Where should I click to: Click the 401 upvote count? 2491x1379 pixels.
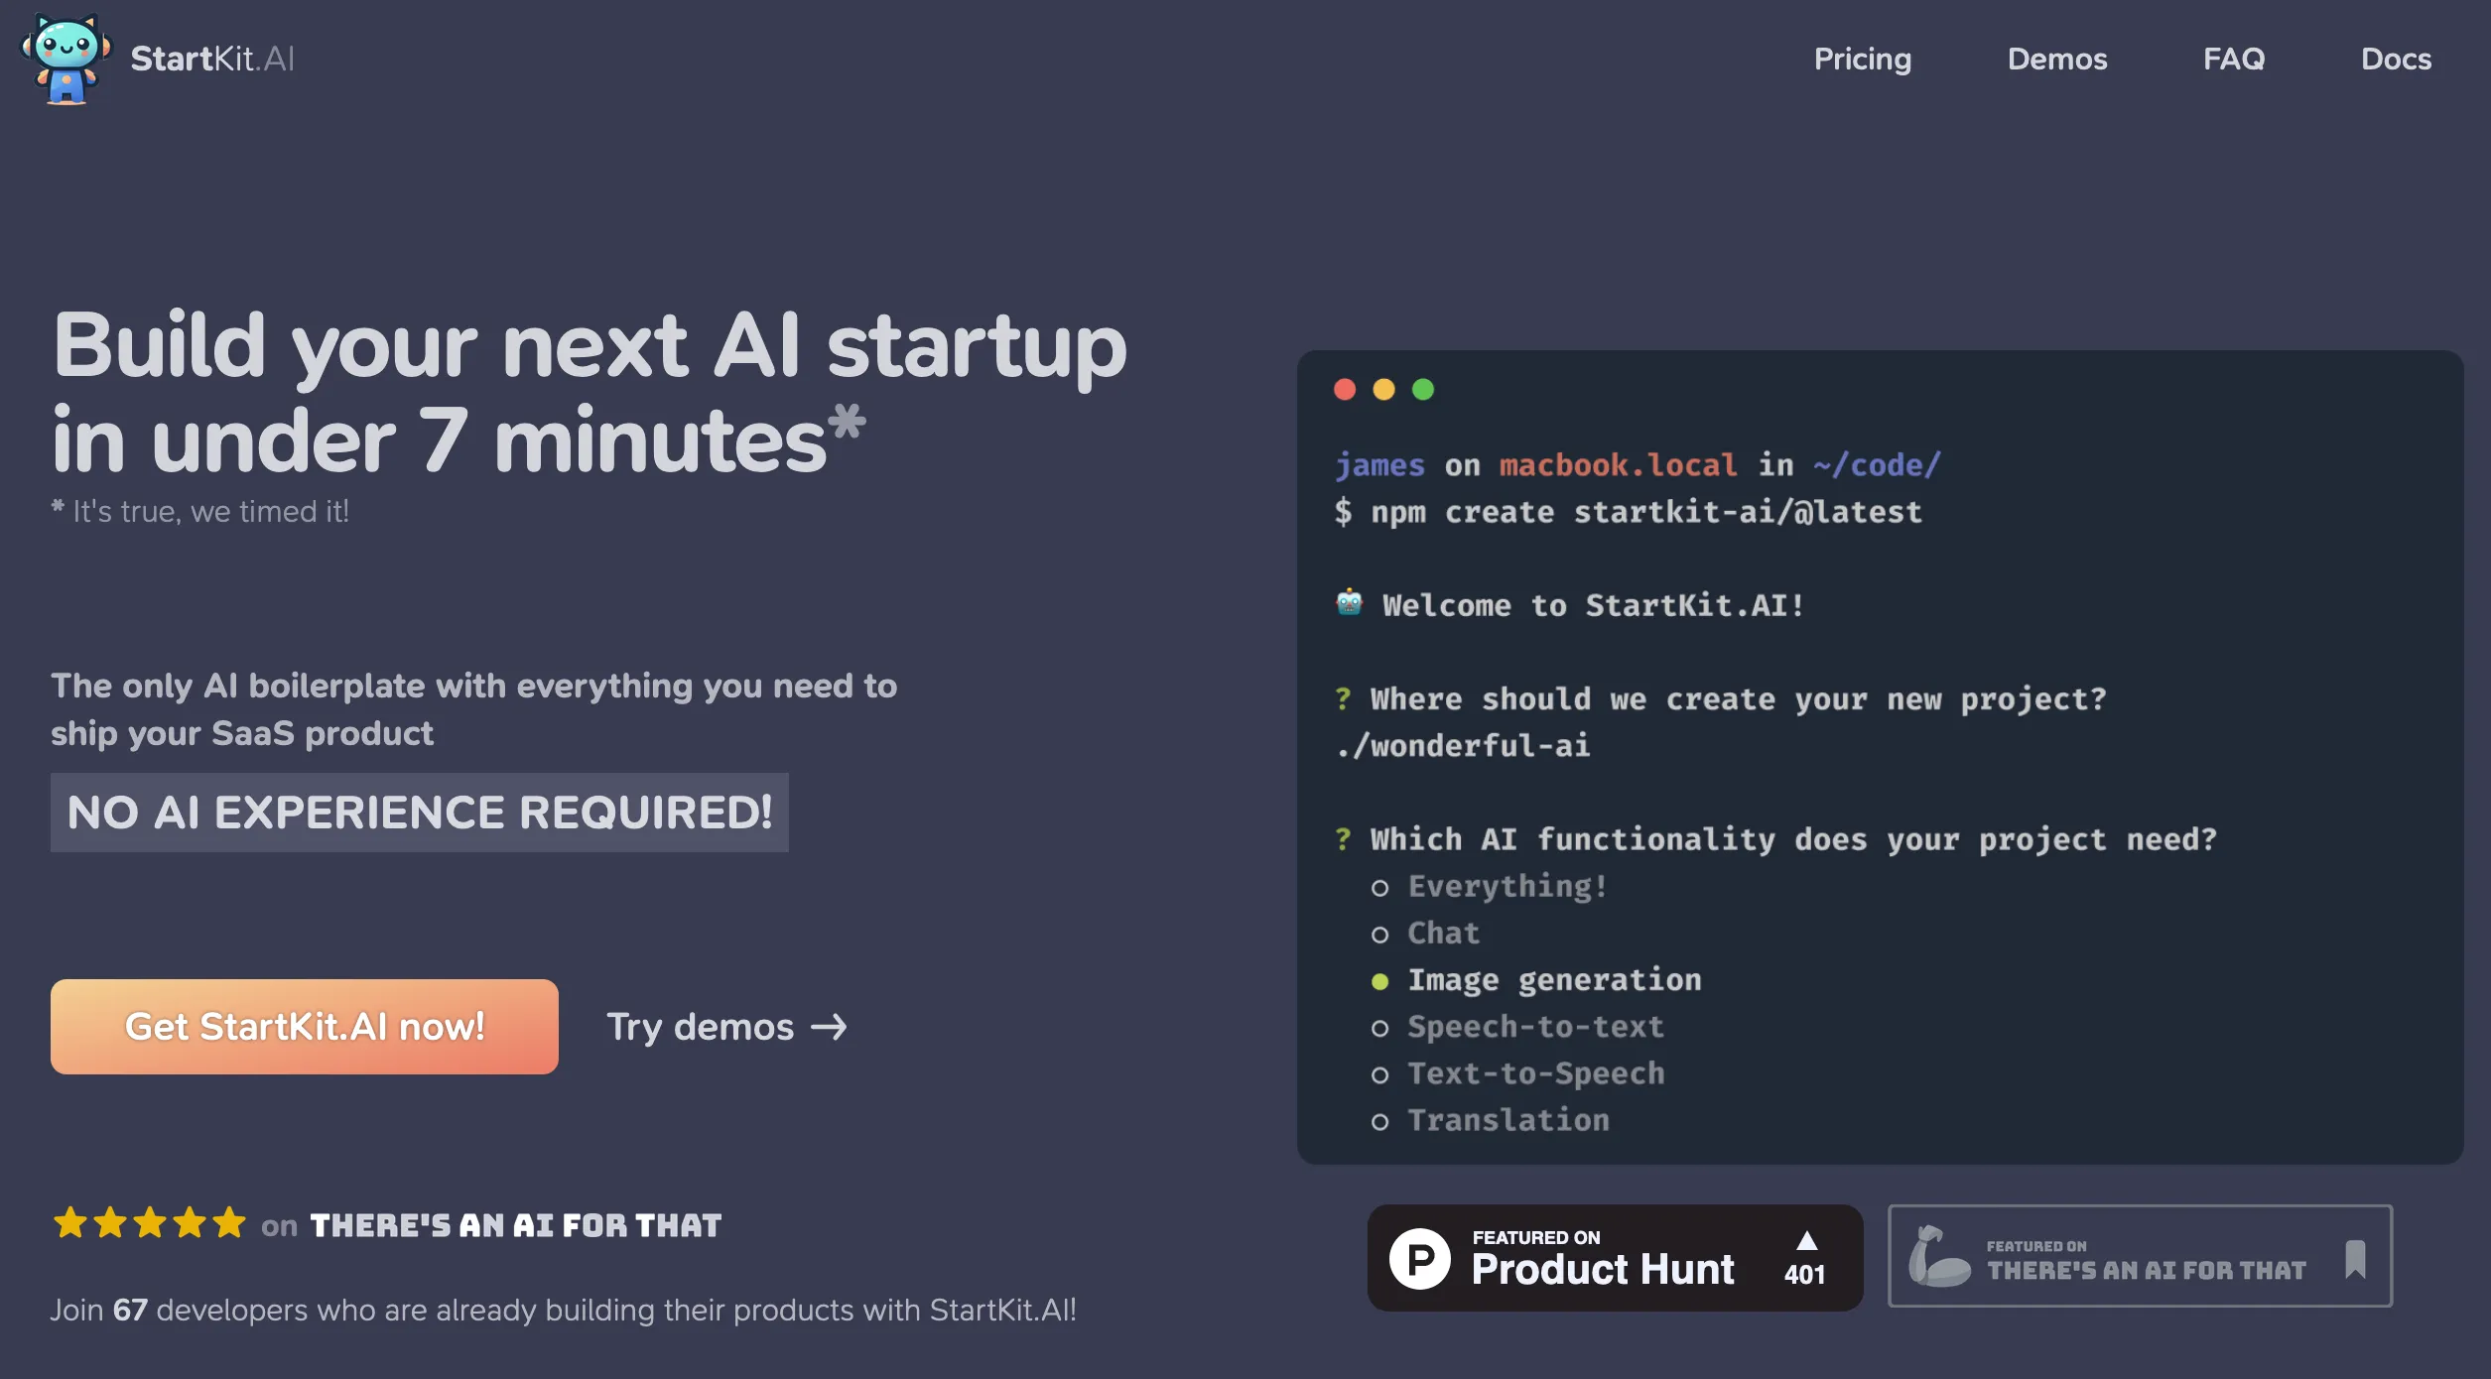click(x=1804, y=1275)
